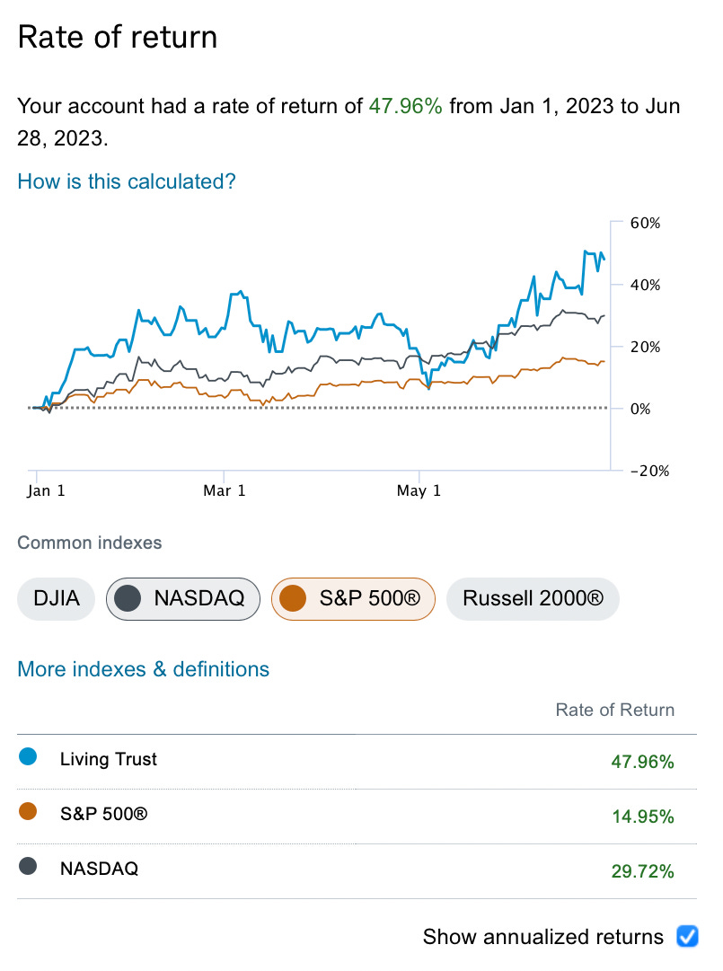Viewport: 723px width, 971px height.
Task: Click the Mar 1 chart axis label
Action: (x=225, y=490)
